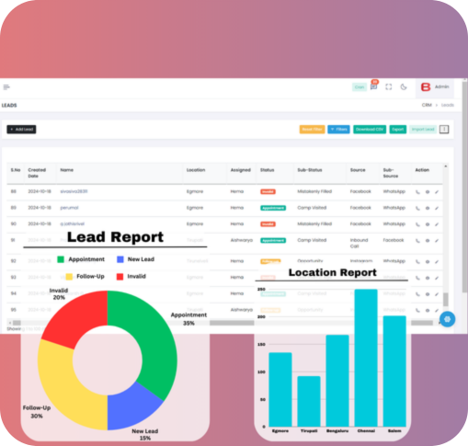This screenshot has height=446, width=468.
Task: Click the LEADS page heading
Action: (x=9, y=106)
